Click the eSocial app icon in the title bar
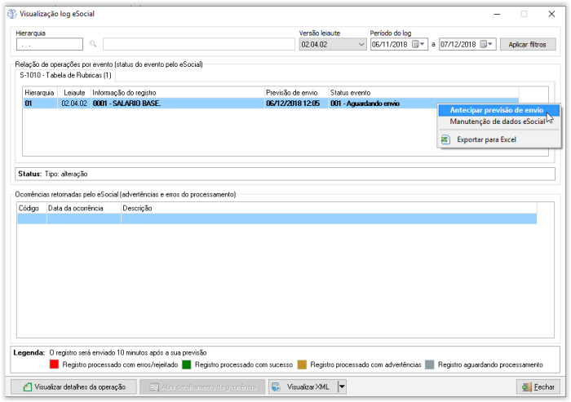571x402 pixels. (10, 13)
